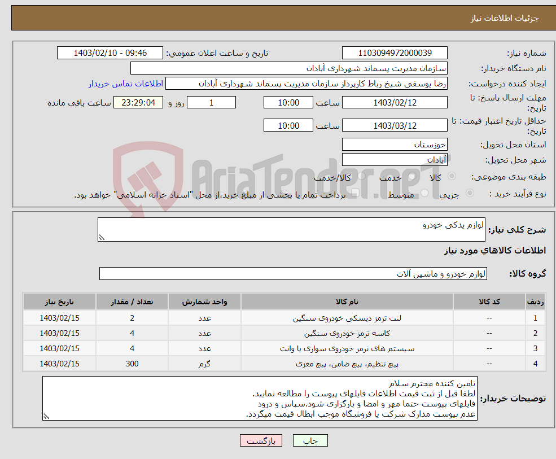Select row لنت ترمز دیسکی خودروی سنگین
Image resolution: width=556 pixels, height=459 pixels.
tap(284, 318)
